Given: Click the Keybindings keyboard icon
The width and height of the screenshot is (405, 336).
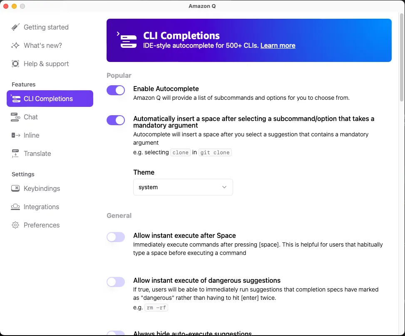Looking at the screenshot, I should tap(15, 188).
